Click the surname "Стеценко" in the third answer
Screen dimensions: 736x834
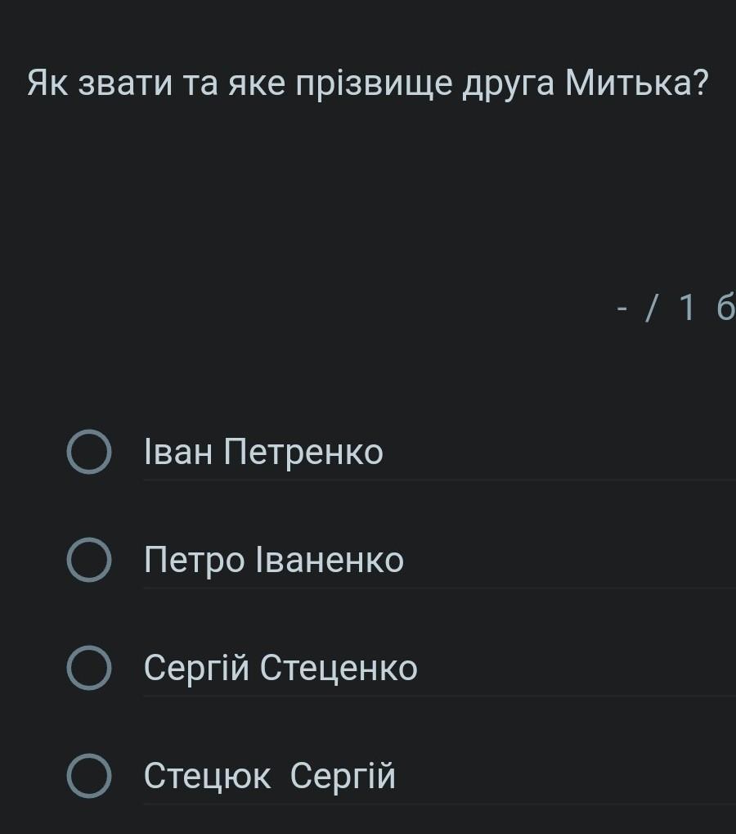tap(339, 668)
